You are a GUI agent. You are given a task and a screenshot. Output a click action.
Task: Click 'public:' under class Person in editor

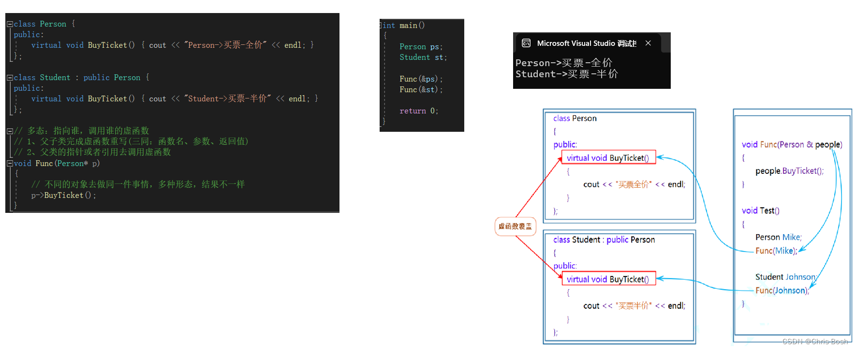pos(29,35)
